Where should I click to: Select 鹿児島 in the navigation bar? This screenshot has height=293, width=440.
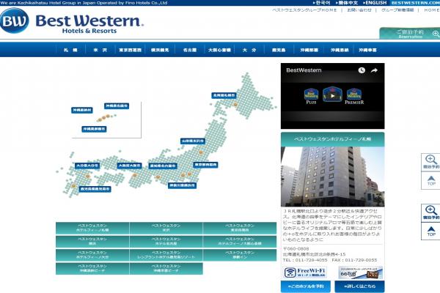(x=279, y=50)
